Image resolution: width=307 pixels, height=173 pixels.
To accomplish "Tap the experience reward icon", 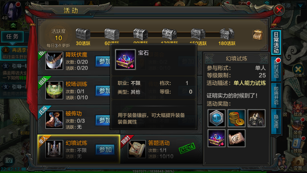I will click(x=216, y=118).
